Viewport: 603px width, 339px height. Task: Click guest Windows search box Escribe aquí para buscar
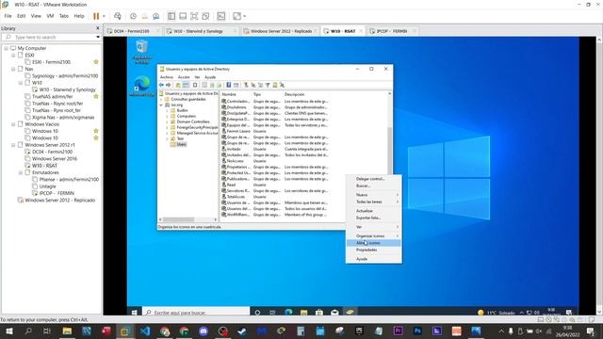(x=196, y=313)
